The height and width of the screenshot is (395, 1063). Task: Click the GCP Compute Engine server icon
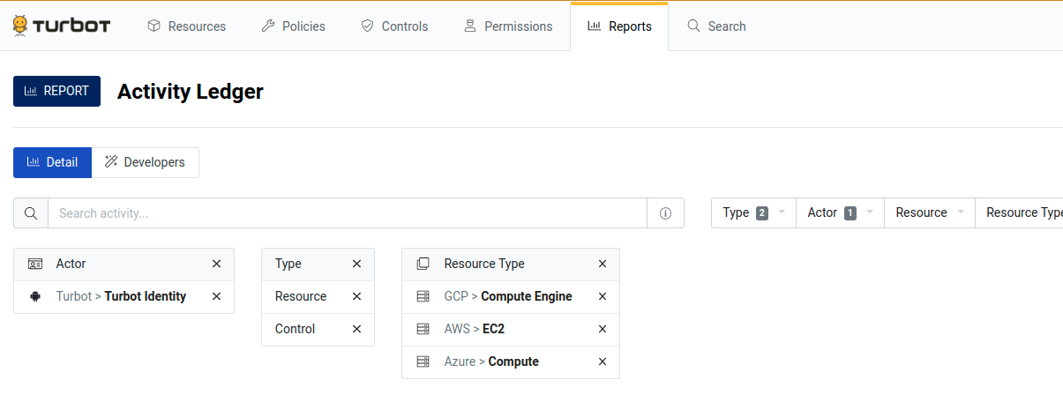pos(423,296)
